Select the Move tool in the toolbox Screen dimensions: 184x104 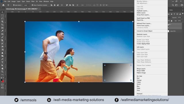click(x=2, y=12)
